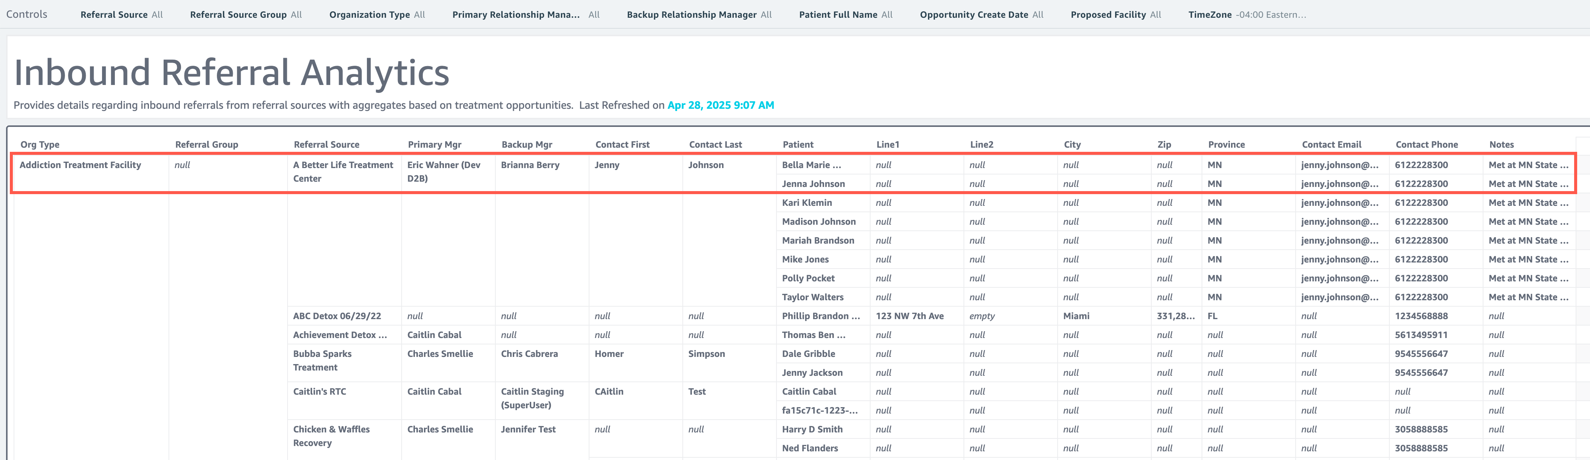The image size is (1590, 460).
Task: Open the Patient Full Name filter
Action: pos(845,14)
